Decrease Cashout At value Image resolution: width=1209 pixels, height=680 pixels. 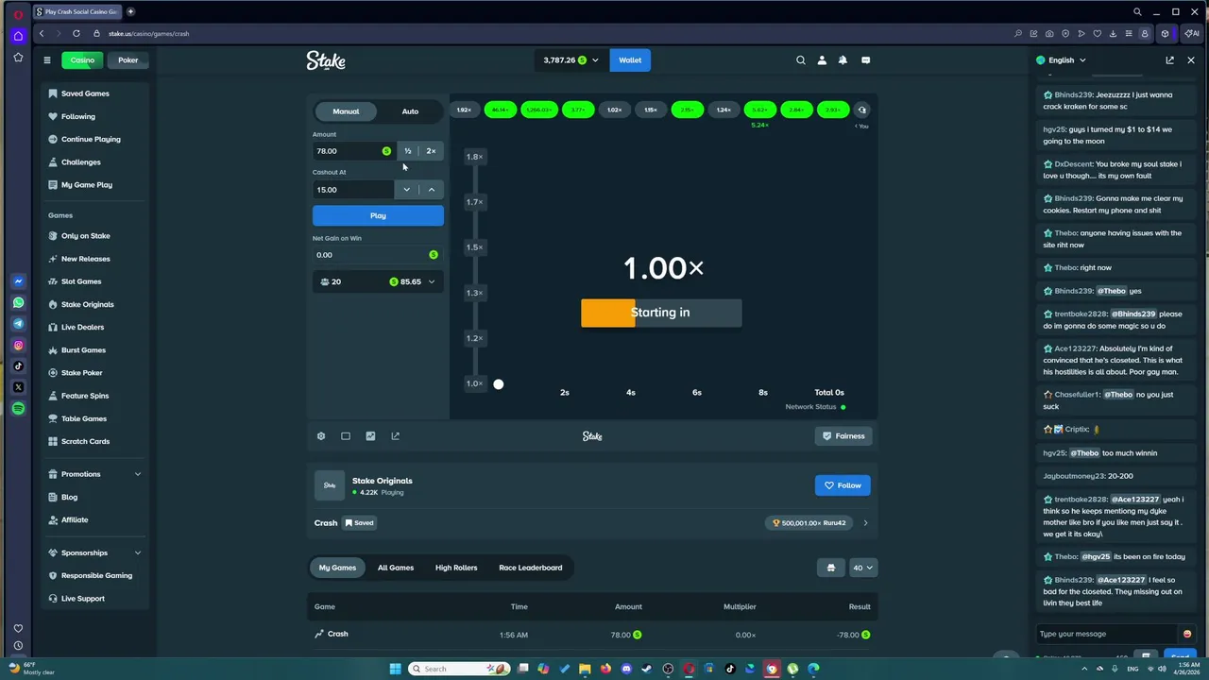(407, 190)
